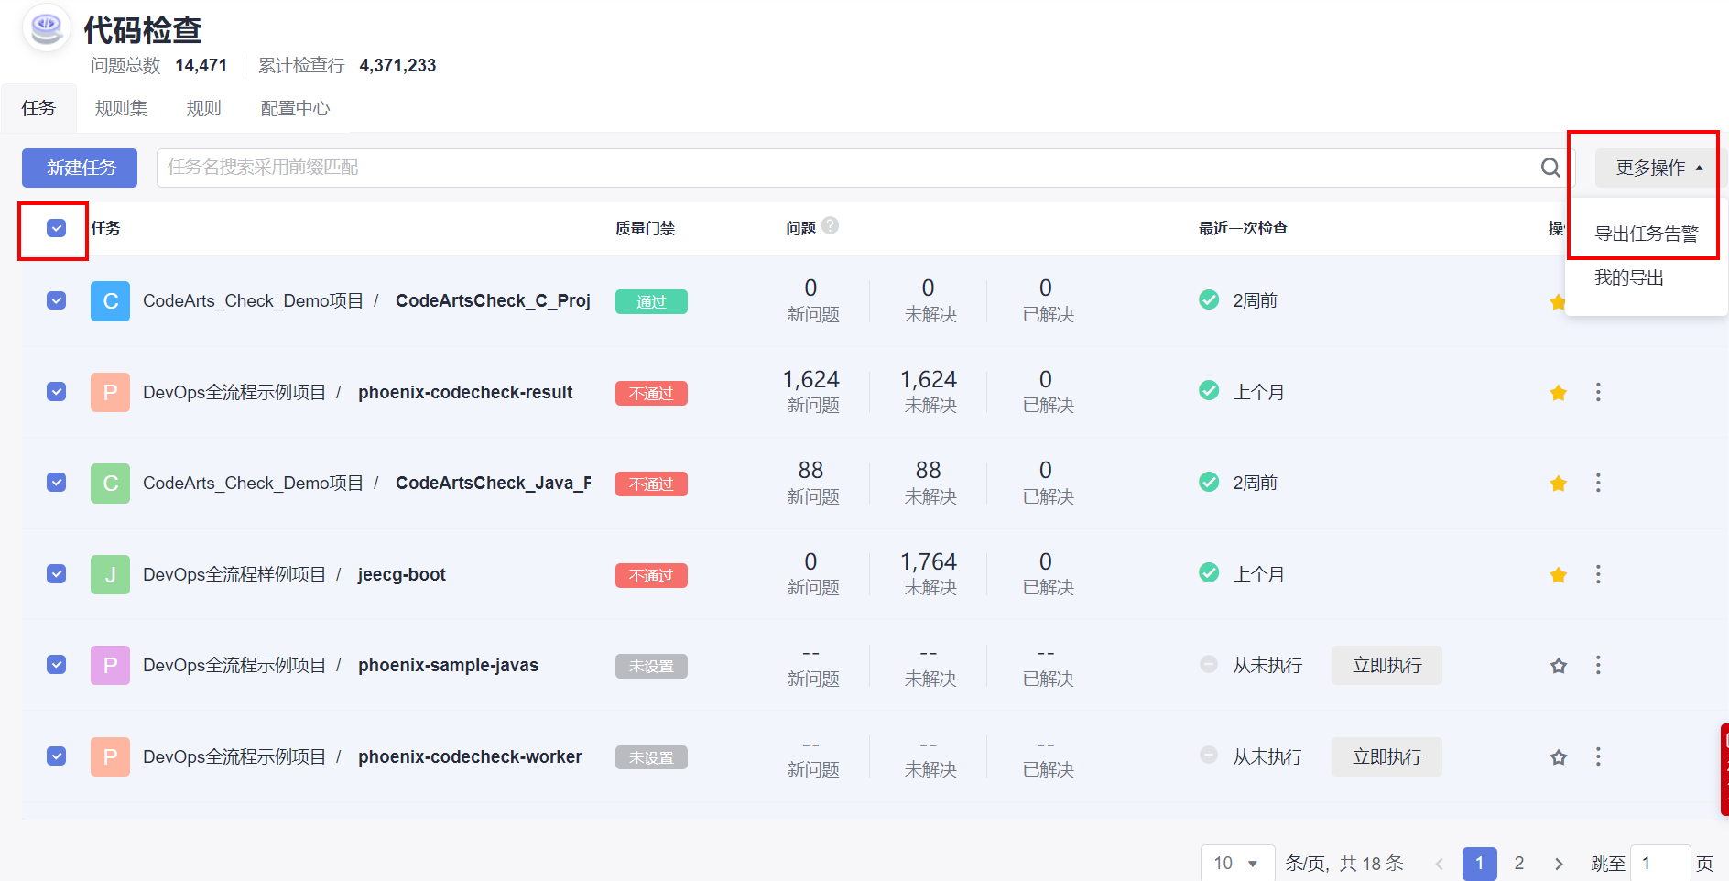Open more options for phoenix-sample-javas

pyautogui.click(x=1598, y=665)
